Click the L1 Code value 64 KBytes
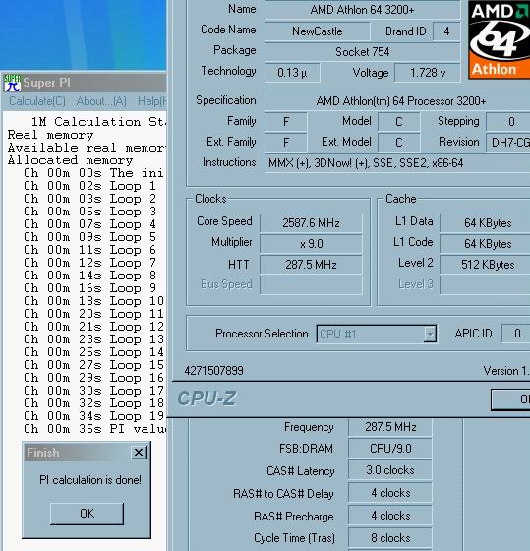Image resolution: width=530 pixels, height=551 pixels. (x=485, y=244)
